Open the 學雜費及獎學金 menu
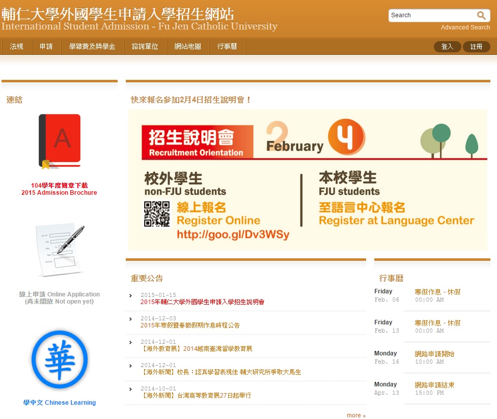 (x=92, y=46)
